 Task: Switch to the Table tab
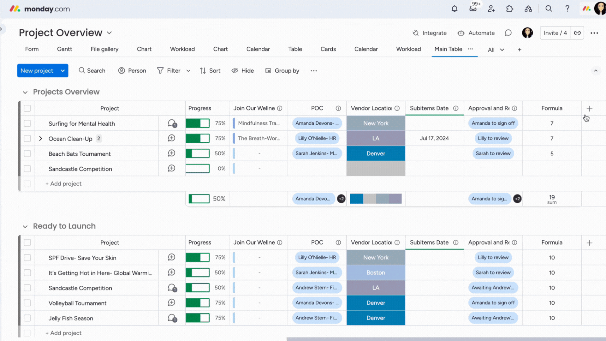click(x=295, y=49)
